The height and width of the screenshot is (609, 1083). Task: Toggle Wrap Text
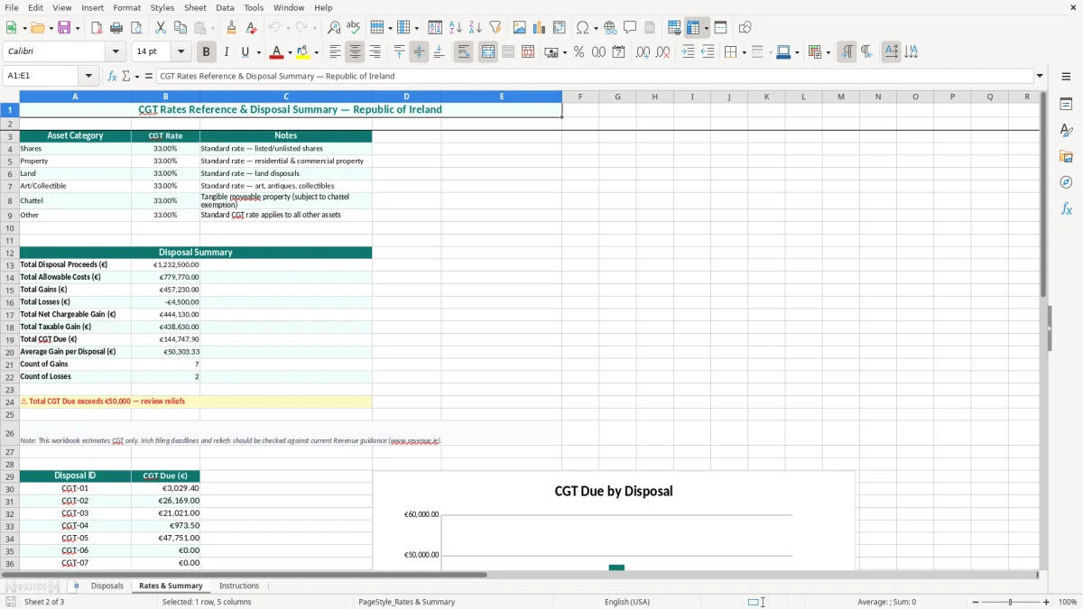click(463, 52)
